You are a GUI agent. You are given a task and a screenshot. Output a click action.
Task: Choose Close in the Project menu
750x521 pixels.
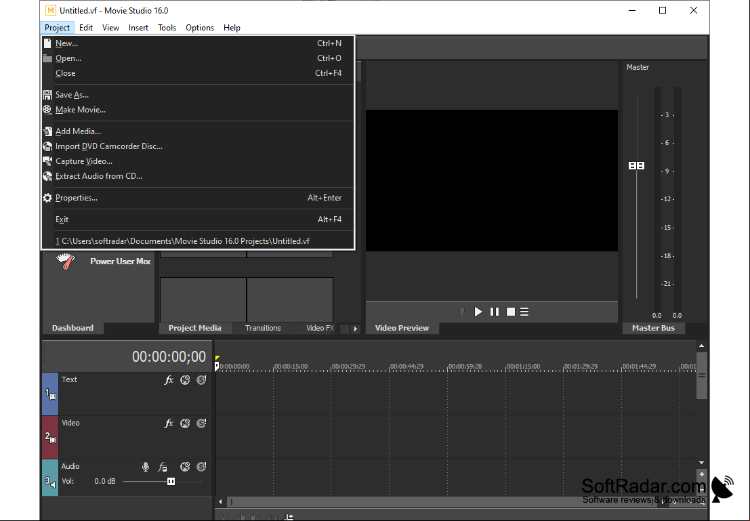coord(198,73)
